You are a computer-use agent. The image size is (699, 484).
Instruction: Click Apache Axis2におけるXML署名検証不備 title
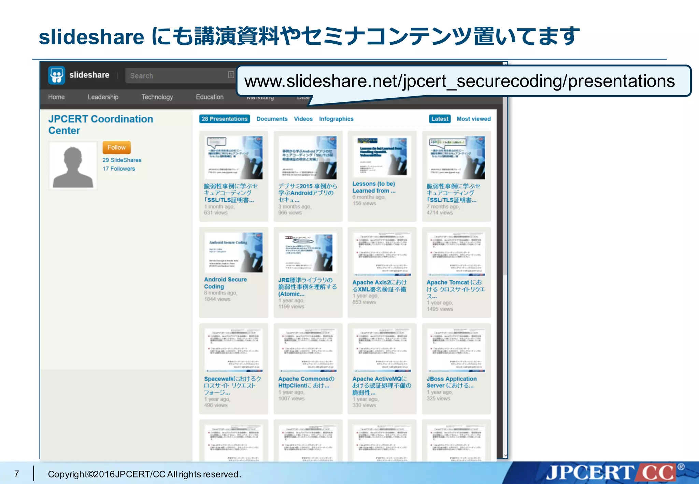click(x=380, y=286)
